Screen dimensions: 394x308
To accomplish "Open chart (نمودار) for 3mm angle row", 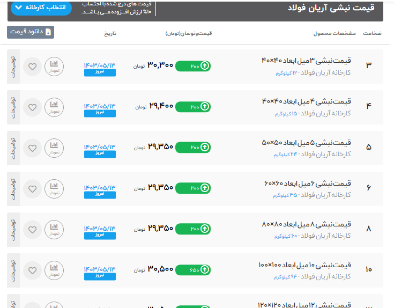I will pos(54,67).
